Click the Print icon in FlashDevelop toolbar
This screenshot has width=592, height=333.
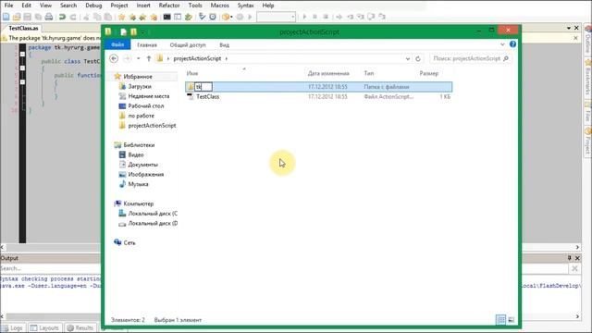click(49, 17)
